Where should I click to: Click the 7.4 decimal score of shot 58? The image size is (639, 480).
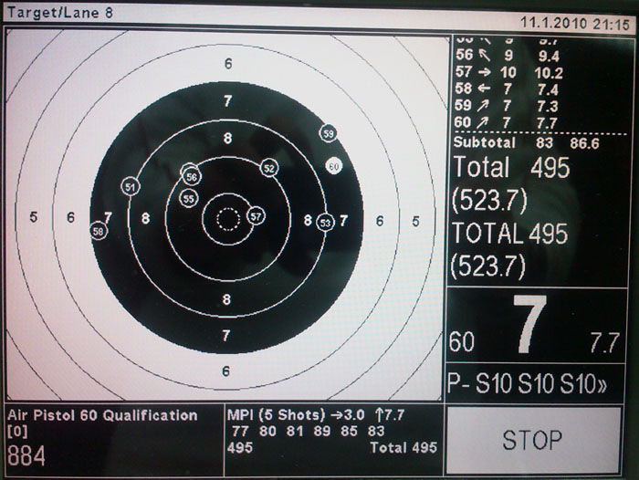548,89
